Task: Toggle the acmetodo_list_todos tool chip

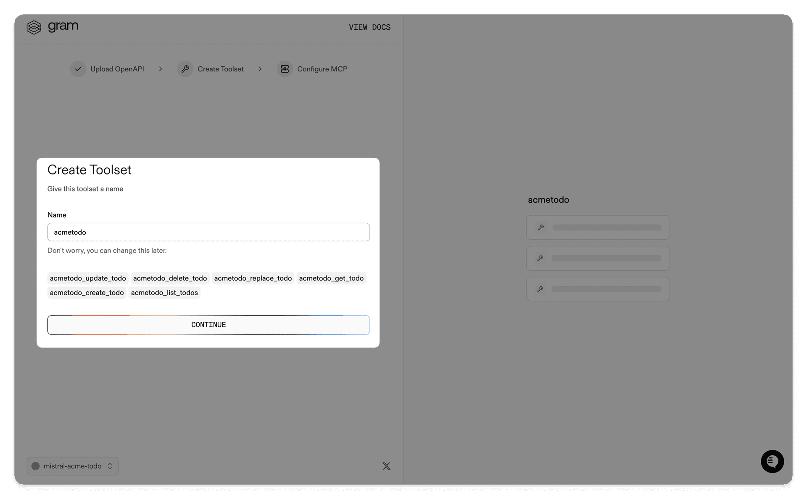Action: point(164,293)
